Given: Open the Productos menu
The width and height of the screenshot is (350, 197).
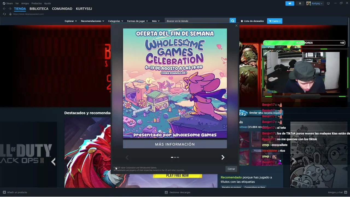Looking at the screenshot, I should pyautogui.click(x=37, y=3).
